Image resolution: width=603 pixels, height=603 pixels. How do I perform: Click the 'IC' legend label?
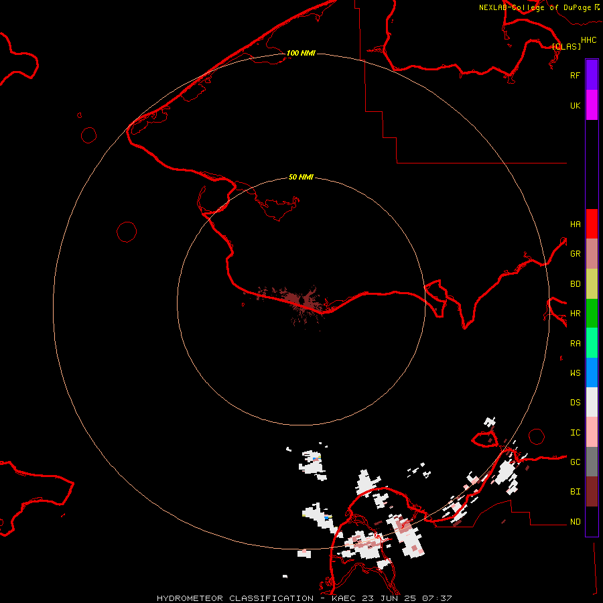tap(575, 432)
